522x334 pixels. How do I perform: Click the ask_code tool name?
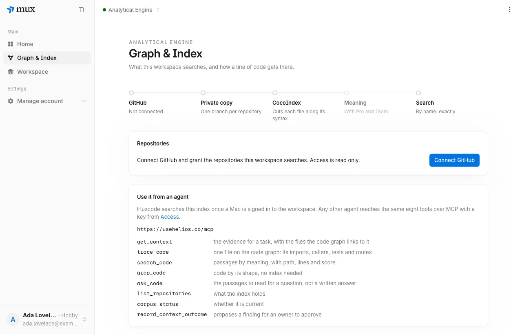coord(150,283)
